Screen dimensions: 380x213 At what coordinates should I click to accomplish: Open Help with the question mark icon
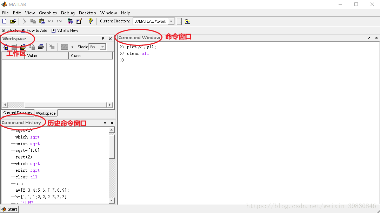point(91,21)
